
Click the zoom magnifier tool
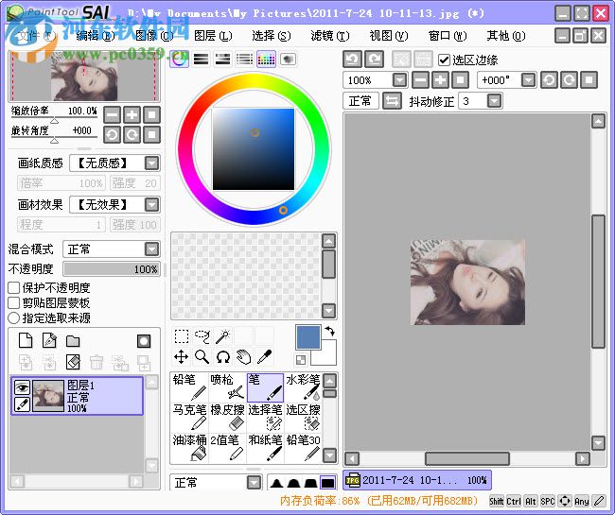point(202,356)
